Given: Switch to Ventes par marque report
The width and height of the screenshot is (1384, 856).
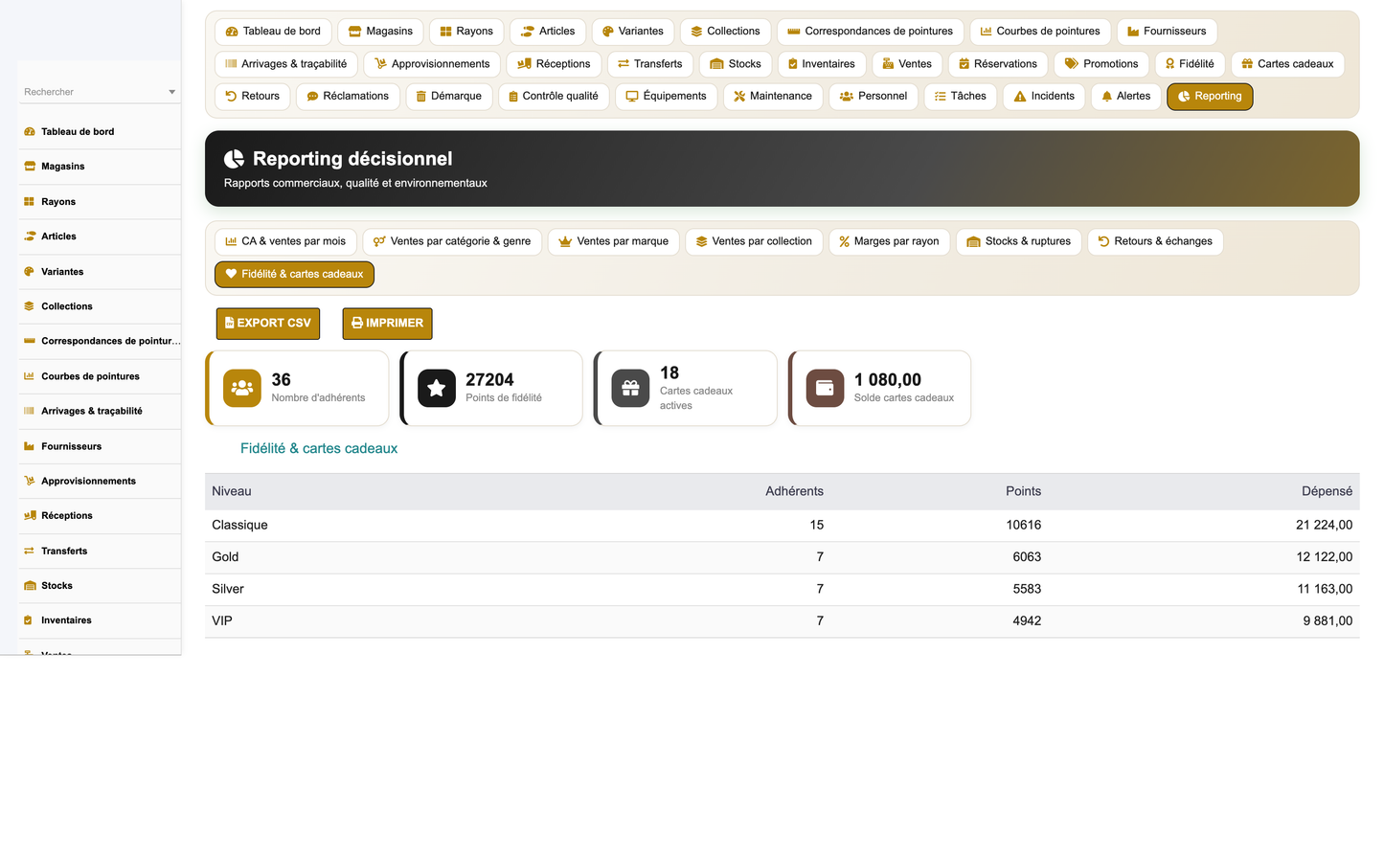Looking at the screenshot, I should pos(613,241).
